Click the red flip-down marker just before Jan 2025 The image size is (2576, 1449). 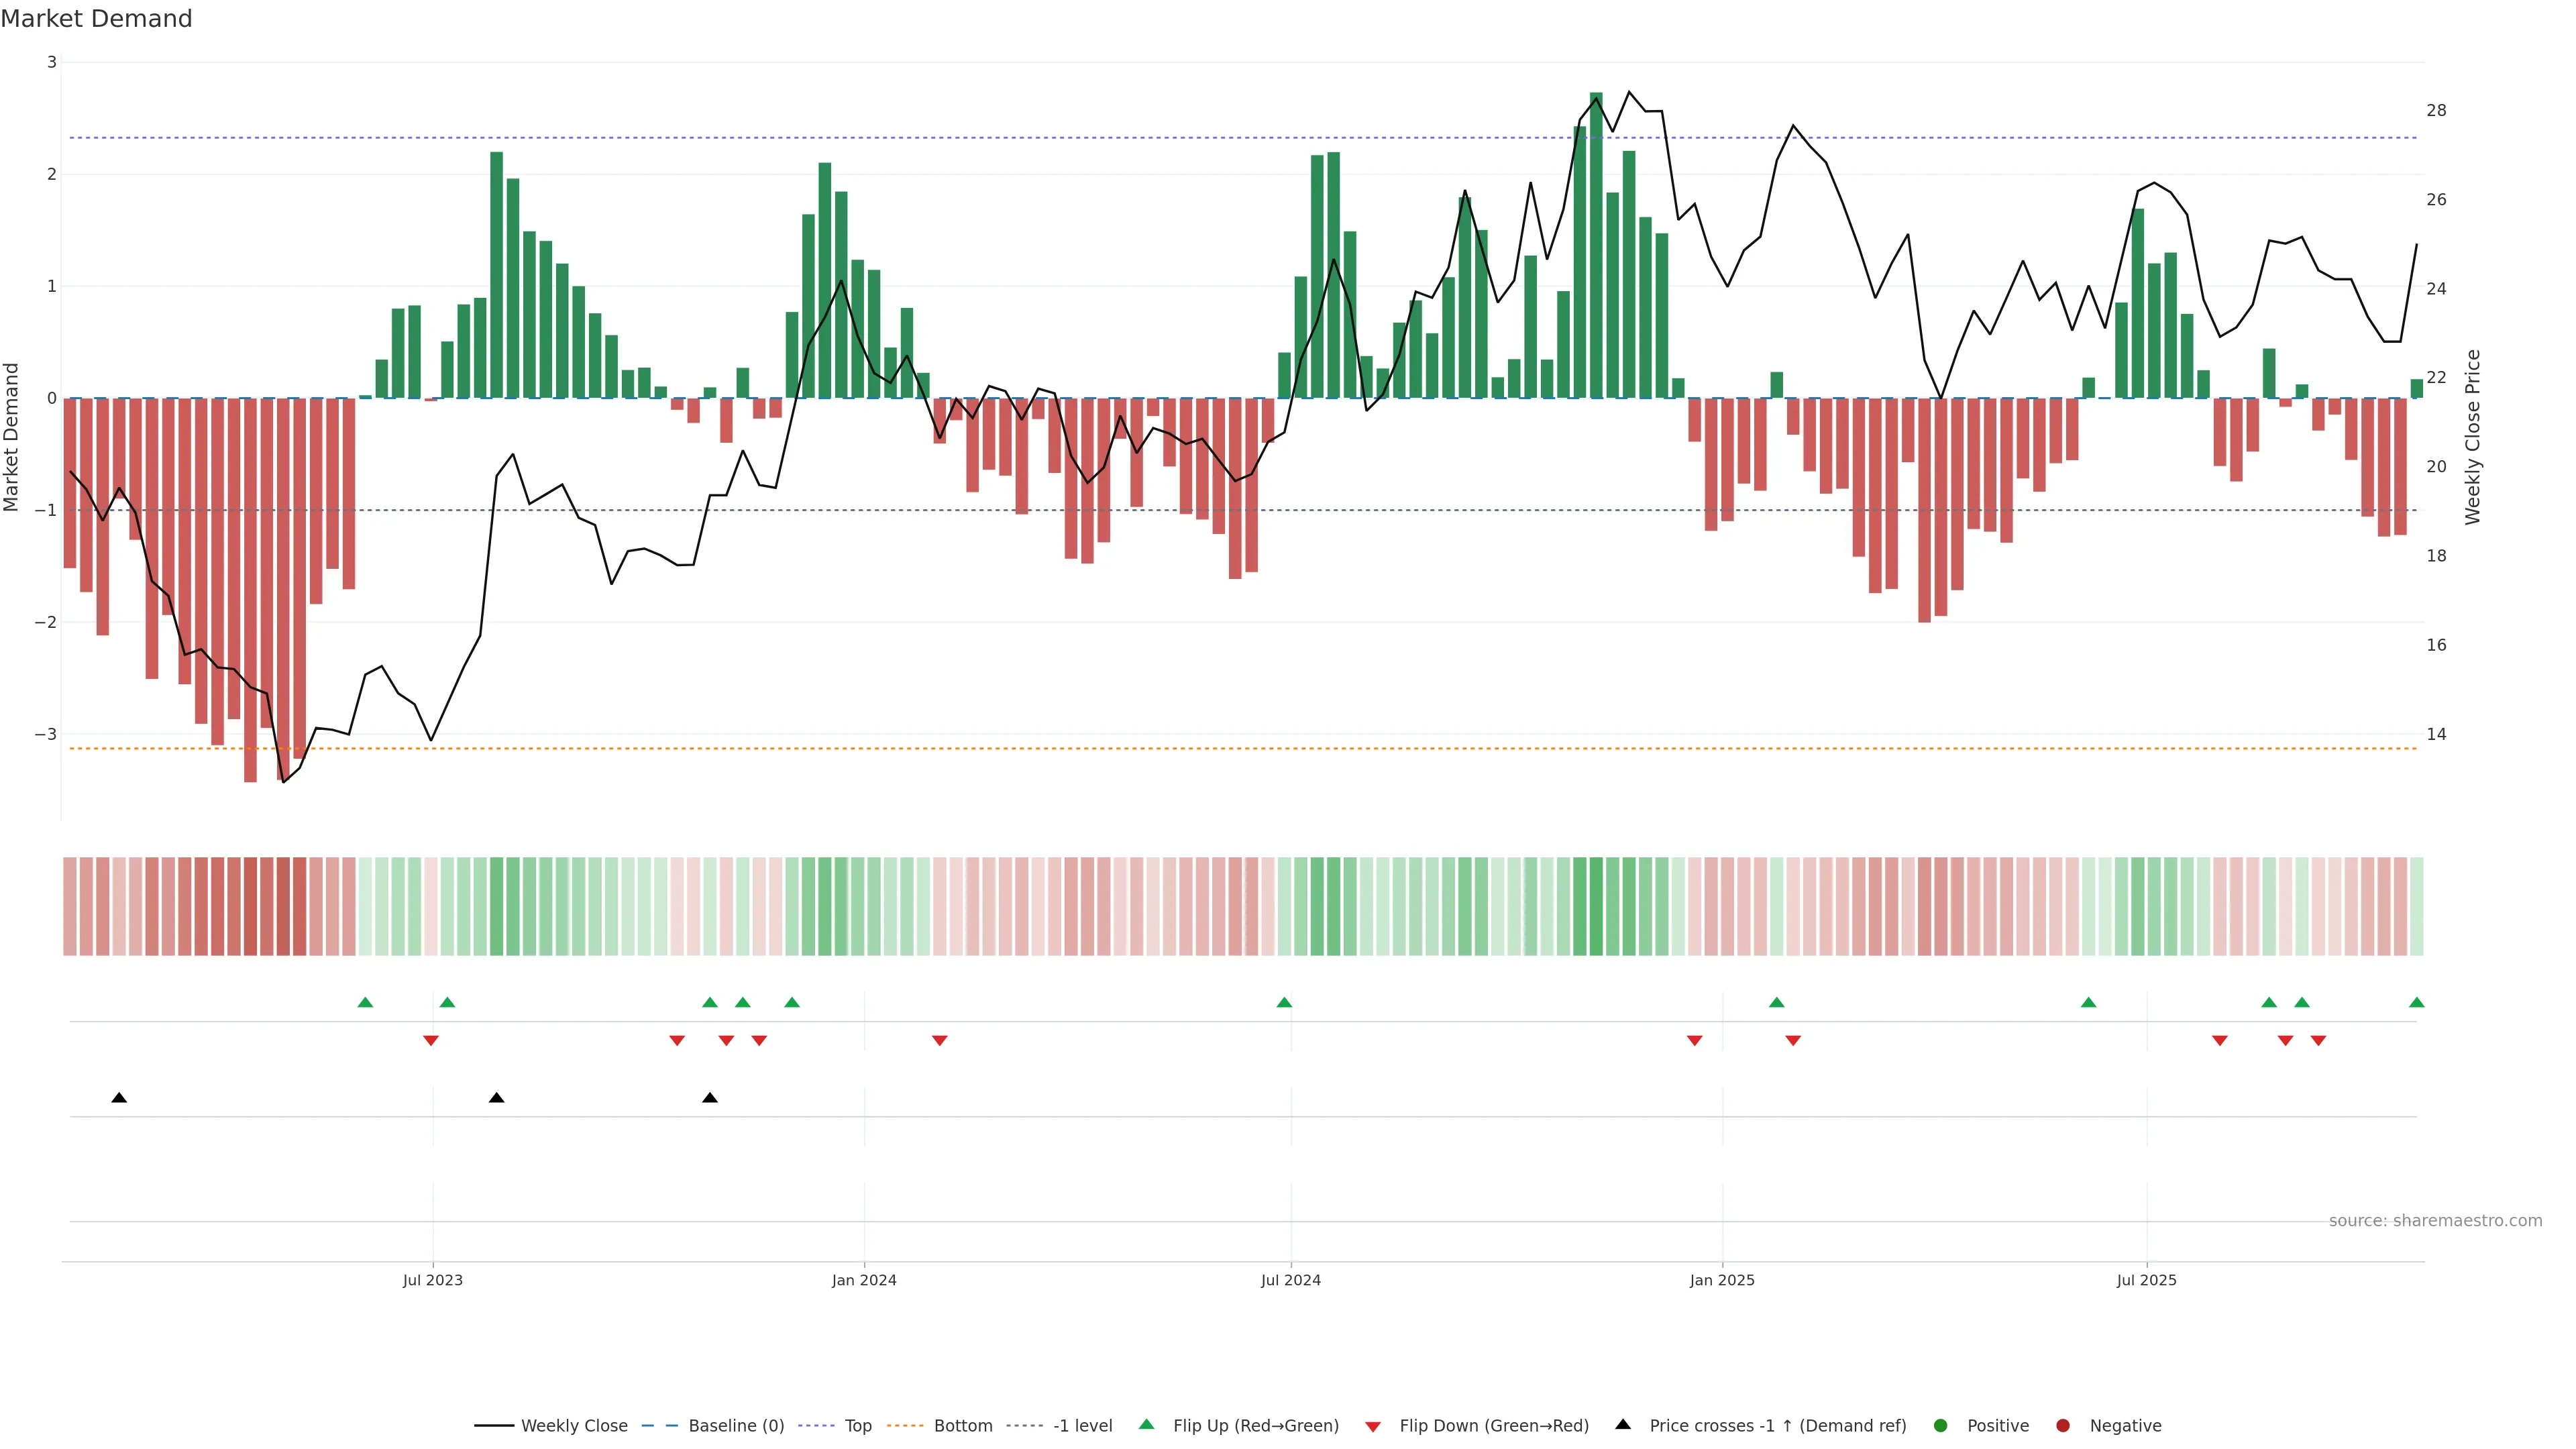(1694, 1041)
